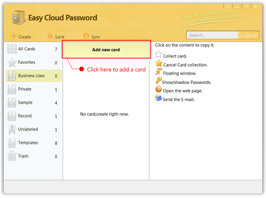Open the Trash bin
This screenshot has width=266, height=198.
click(x=33, y=157)
